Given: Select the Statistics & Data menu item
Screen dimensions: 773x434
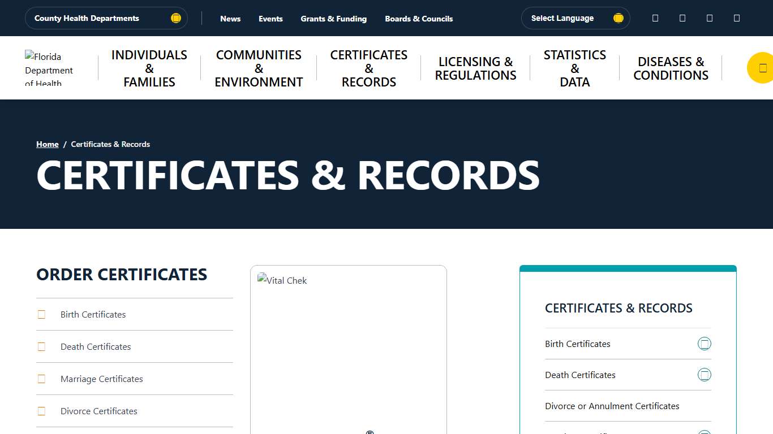Looking at the screenshot, I should (574, 68).
